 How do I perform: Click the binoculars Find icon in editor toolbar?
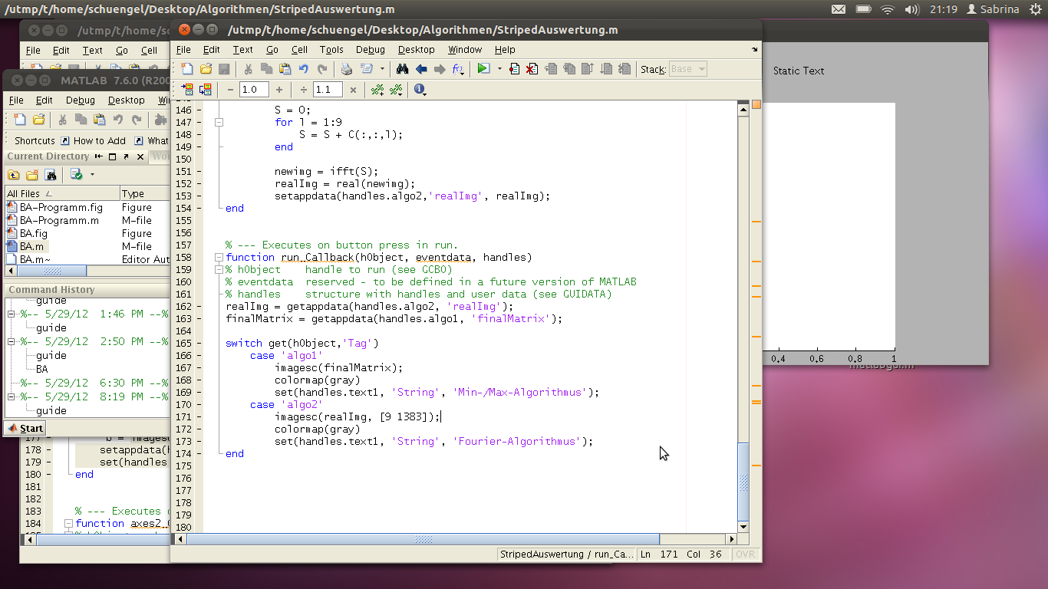click(402, 69)
